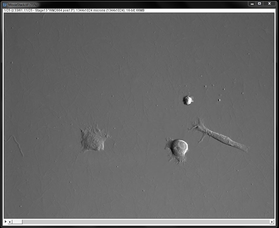Click the frame scrollbar thumb
Screen dimensions: 279x228
pyautogui.click(x=17, y=222)
